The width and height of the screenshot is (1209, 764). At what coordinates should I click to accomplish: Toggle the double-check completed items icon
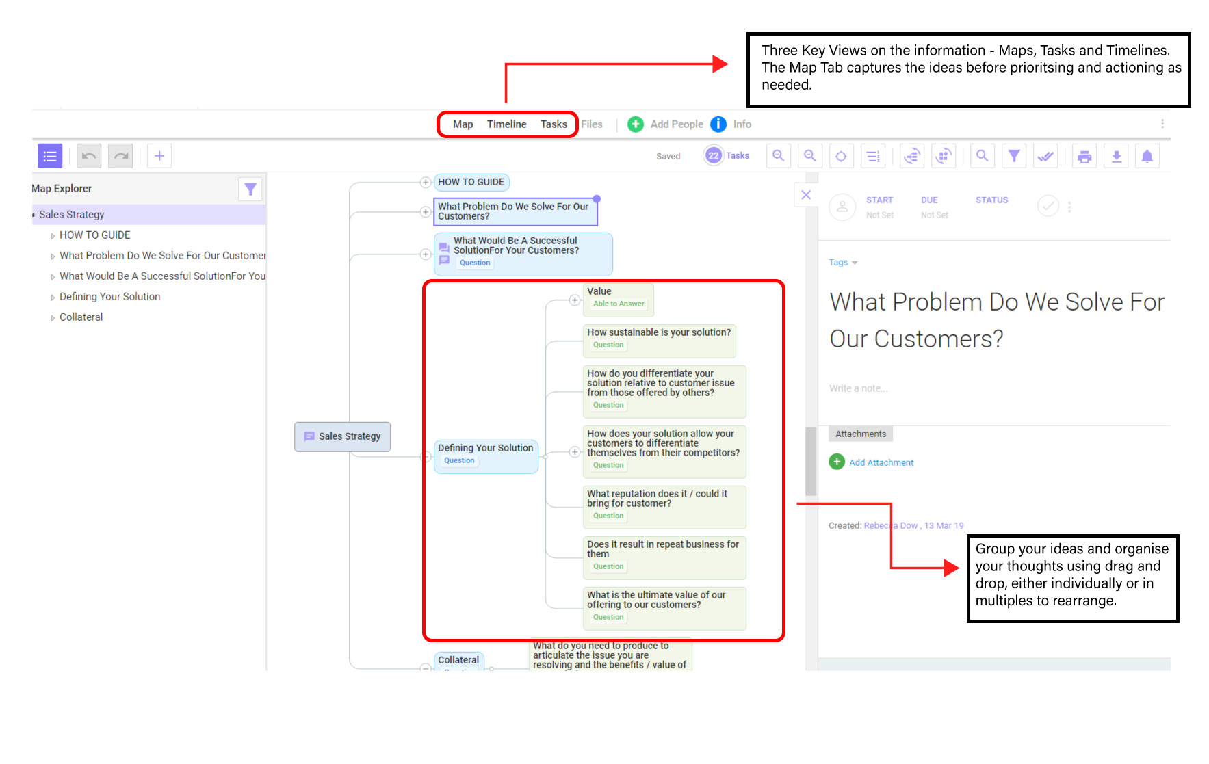tap(1045, 156)
